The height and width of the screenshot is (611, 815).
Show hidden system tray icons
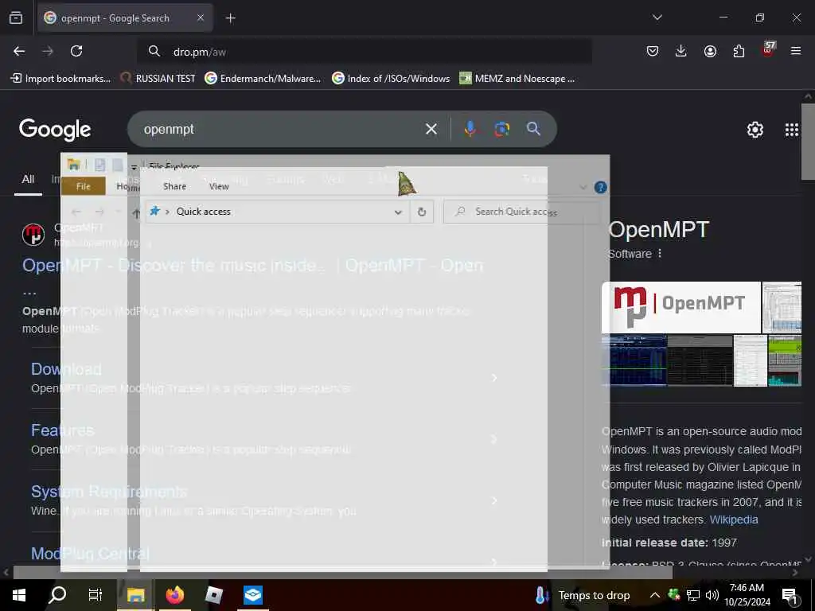point(654,595)
